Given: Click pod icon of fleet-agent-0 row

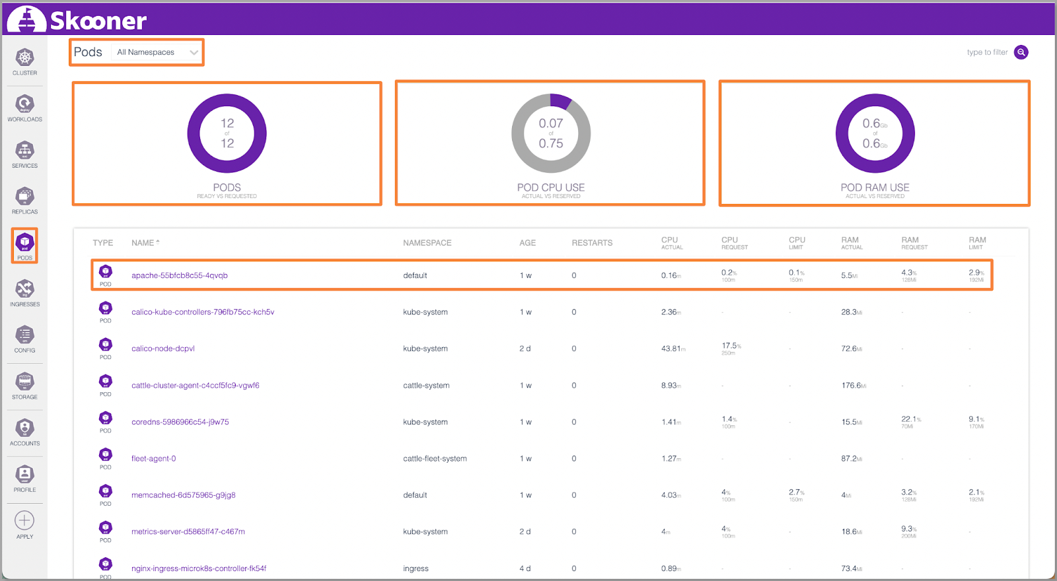Looking at the screenshot, I should tap(106, 454).
